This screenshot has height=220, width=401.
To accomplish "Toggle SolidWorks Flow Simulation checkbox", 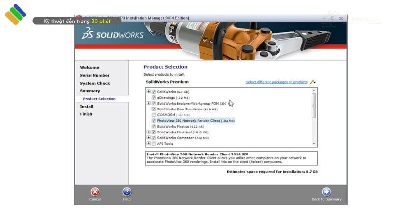I will click(x=154, y=109).
